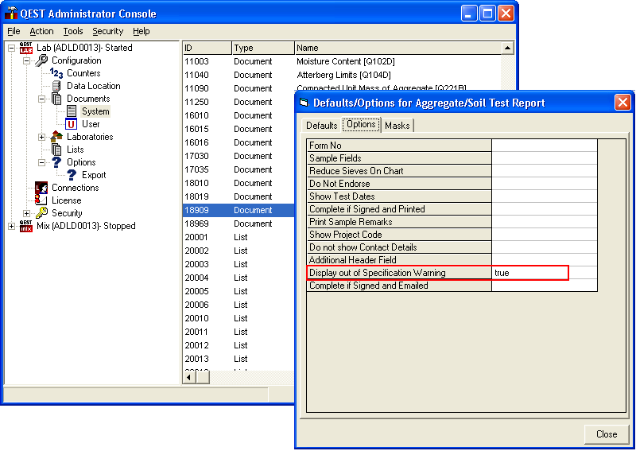Select the User document icon
Image resolution: width=636 pixels, height=451 pixels.
click(72, 124)
